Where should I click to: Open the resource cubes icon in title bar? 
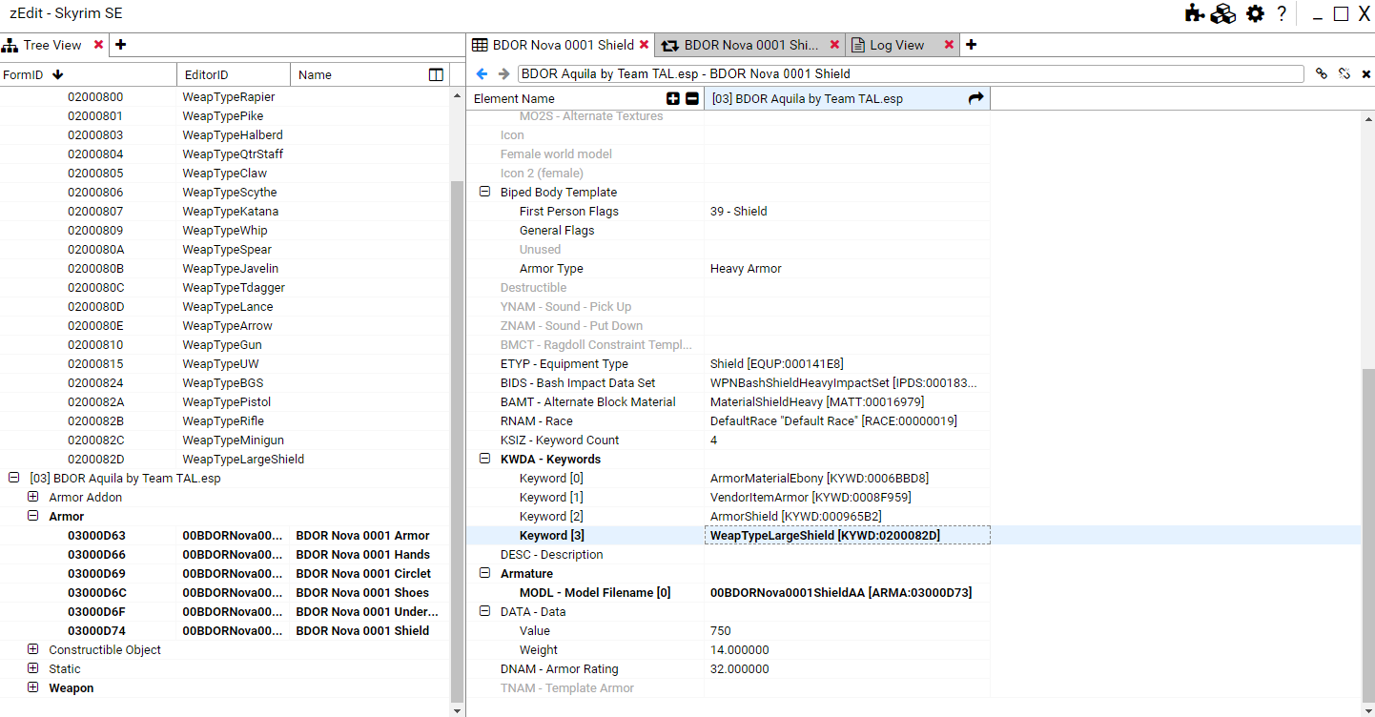click(1223, 13)
